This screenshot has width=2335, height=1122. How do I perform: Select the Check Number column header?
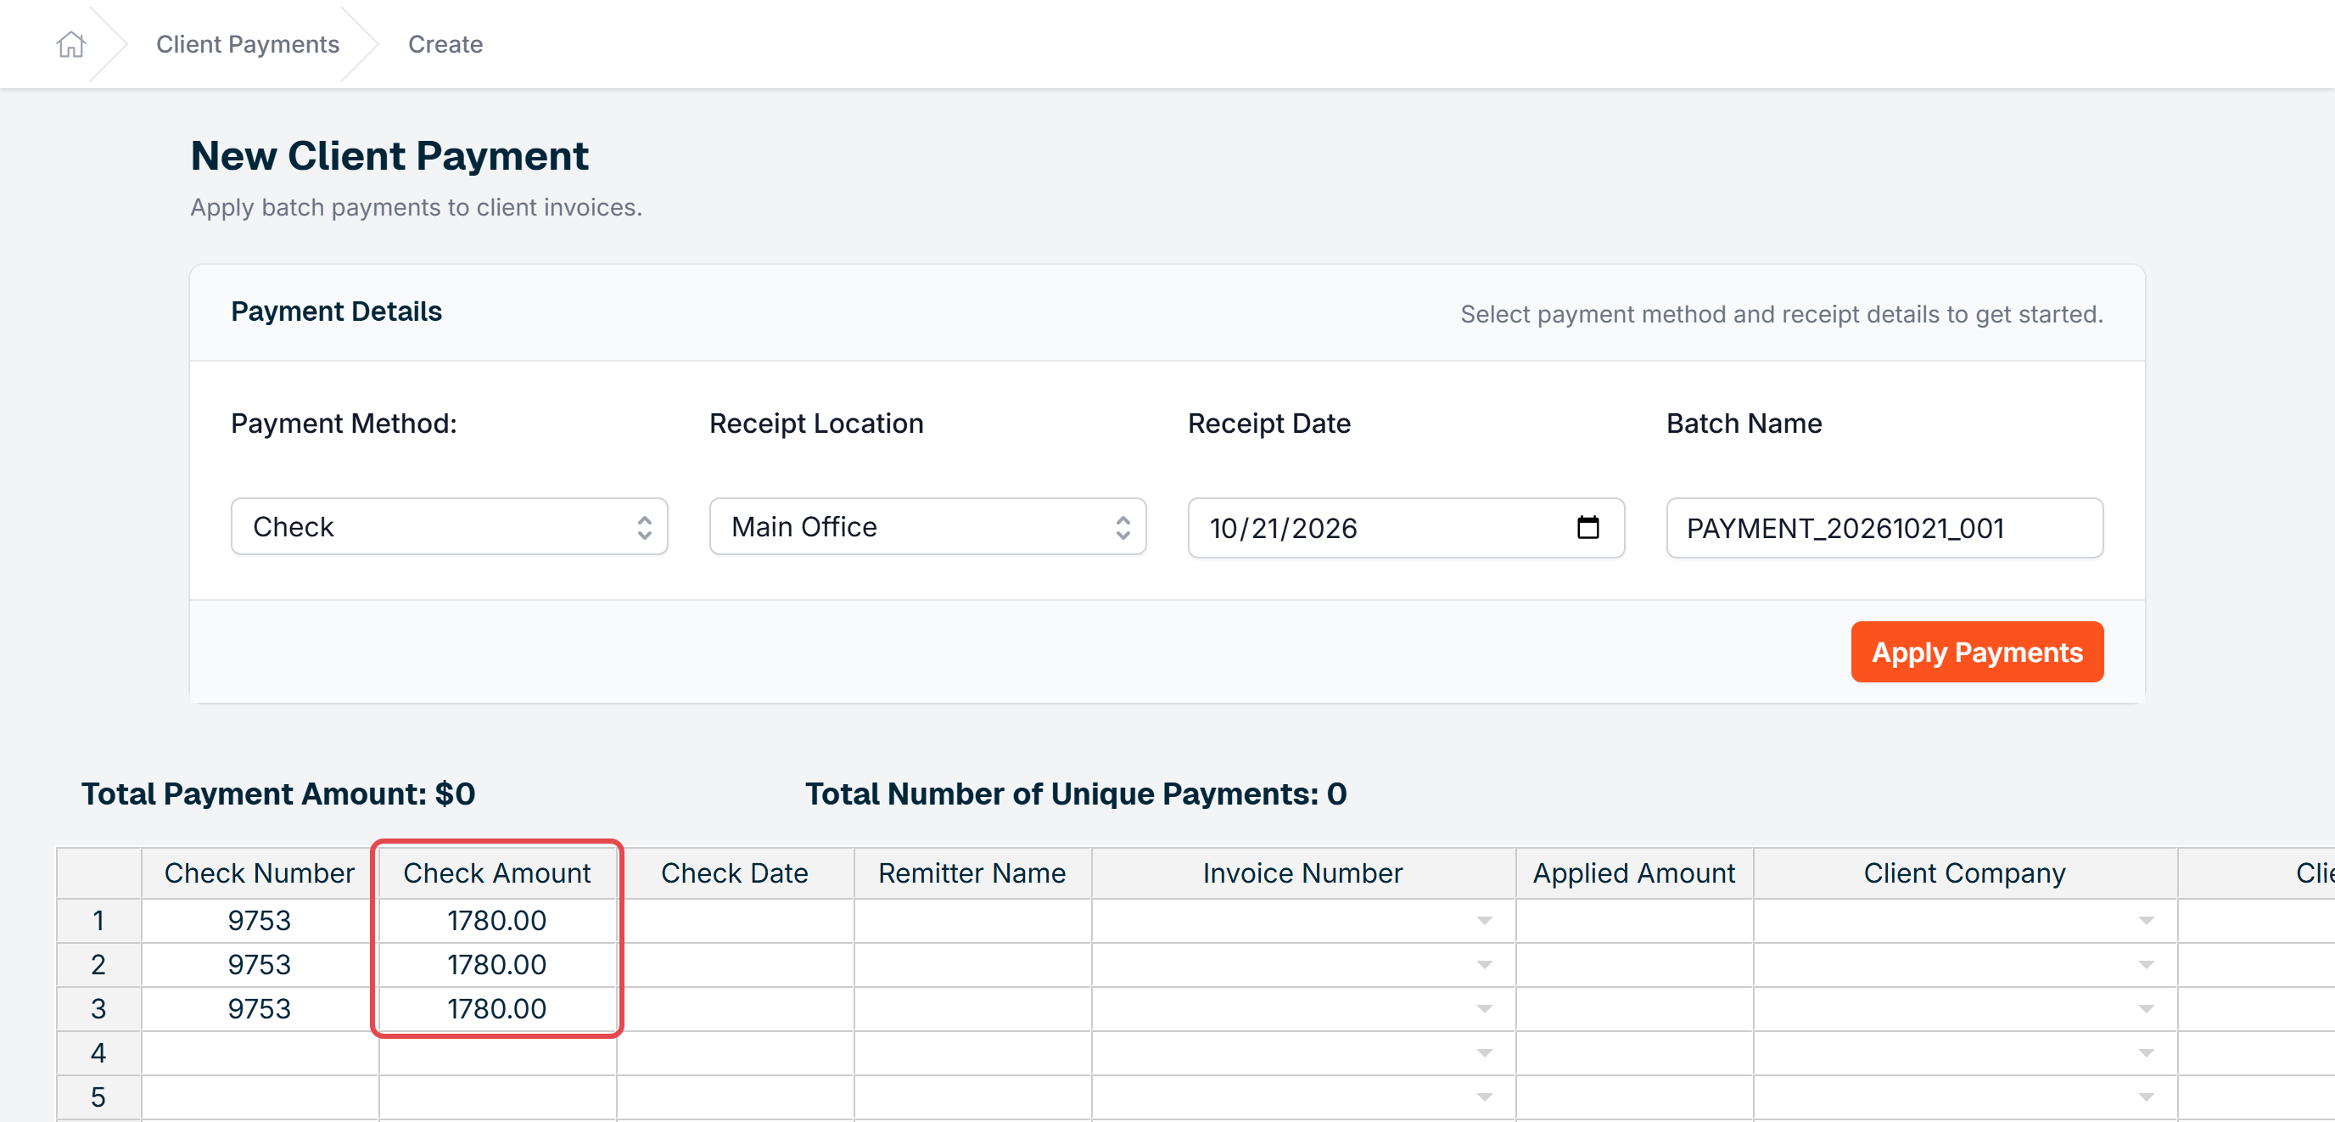click(260, 872)
